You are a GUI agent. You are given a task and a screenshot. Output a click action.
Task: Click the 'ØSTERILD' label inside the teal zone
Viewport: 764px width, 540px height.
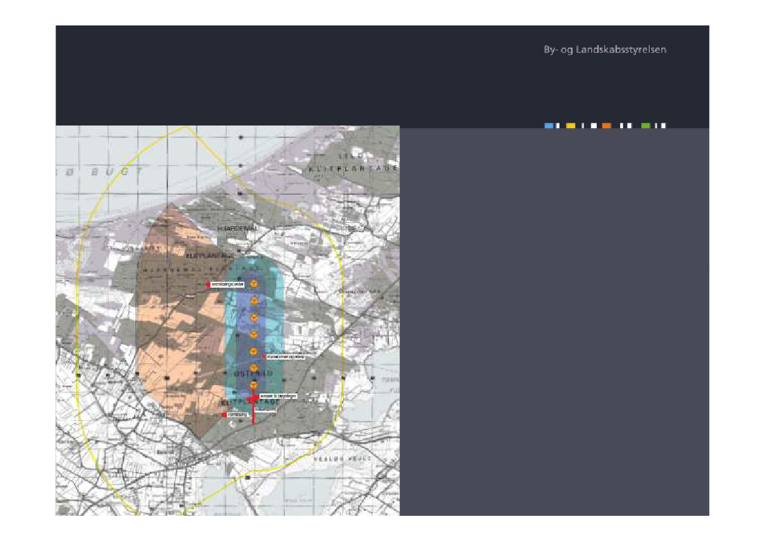tap(253, 374)
